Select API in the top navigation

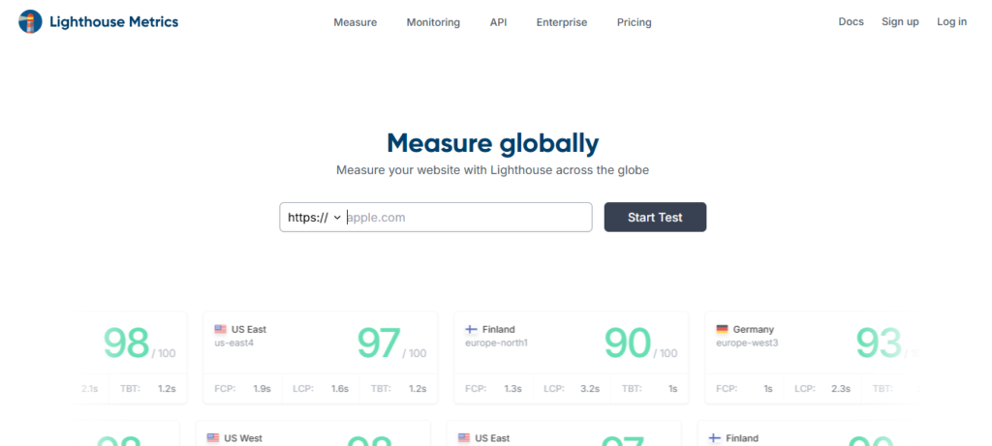(498, 22)
